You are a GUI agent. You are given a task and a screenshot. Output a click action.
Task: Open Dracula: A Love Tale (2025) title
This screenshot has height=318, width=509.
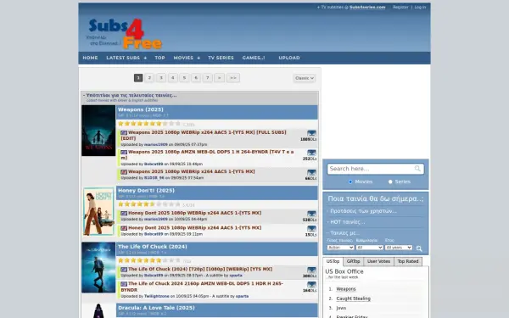[156, 308]
